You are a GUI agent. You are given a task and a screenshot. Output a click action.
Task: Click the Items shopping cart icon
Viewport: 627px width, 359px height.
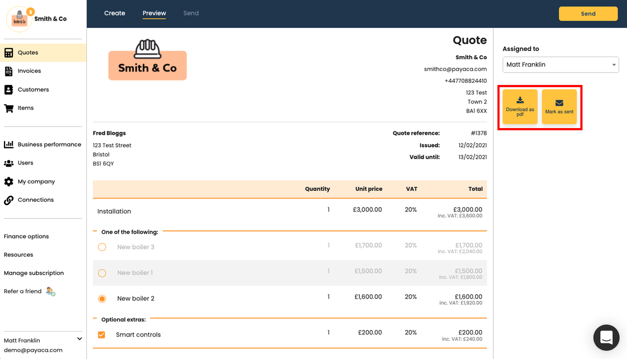(9, 108)
